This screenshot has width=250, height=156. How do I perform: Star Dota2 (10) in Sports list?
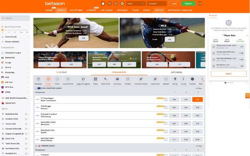[26, 139]
